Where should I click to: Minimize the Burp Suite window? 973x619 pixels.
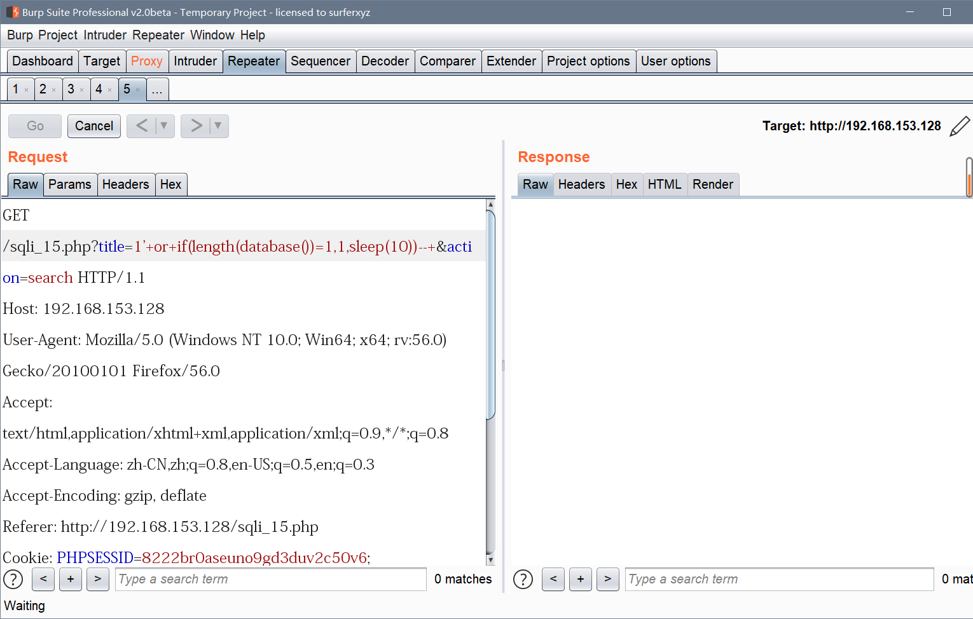point(910,12)
